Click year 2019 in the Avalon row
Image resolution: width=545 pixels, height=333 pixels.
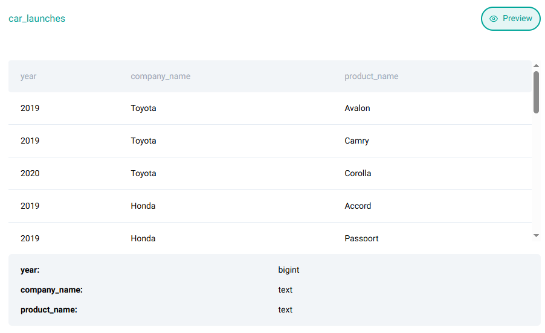point(30,108)
